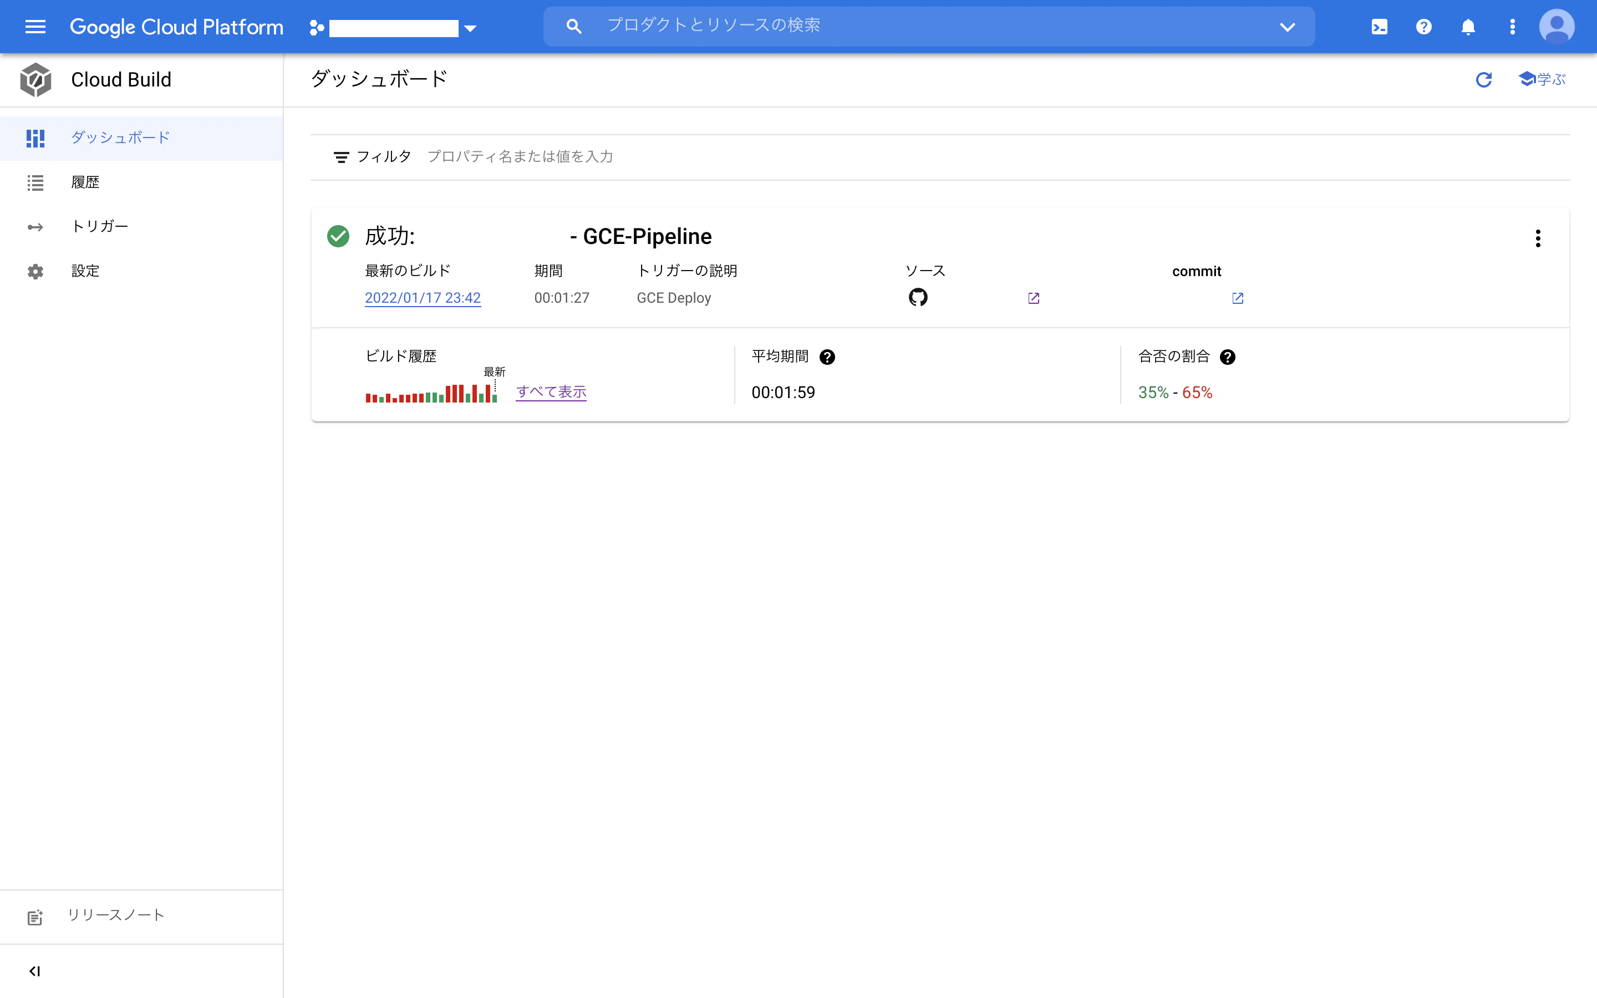Click the リリースノート note icon
1597x998 pixels.
[x=35, y=918]
